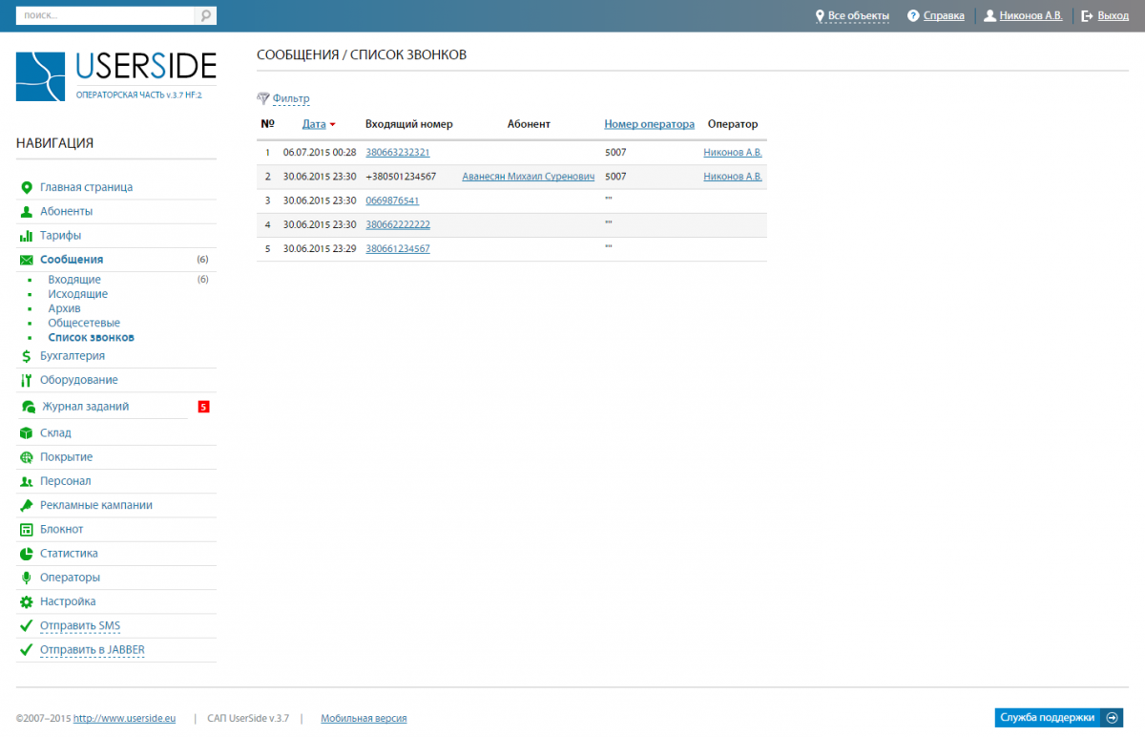
Task: Click the Coverage globe icon
Action: click(x=27, y=457)
